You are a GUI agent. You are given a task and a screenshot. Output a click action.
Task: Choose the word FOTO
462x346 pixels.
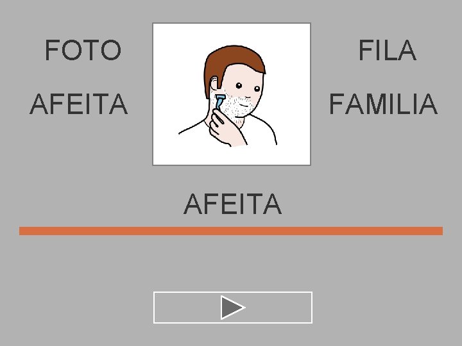(83, 50)
